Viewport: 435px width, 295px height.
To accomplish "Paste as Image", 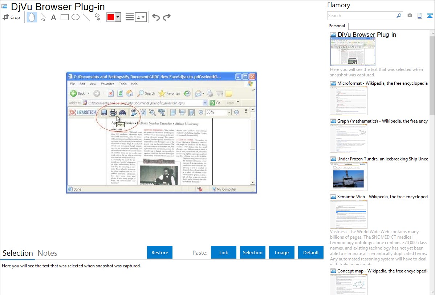I will [x=281, y=252].
